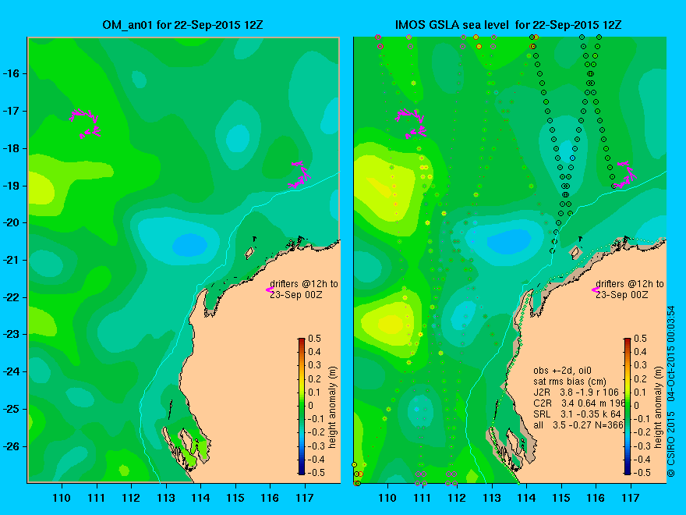Click the IMOS GSLA sea level plot title

[x=508, y=25]
